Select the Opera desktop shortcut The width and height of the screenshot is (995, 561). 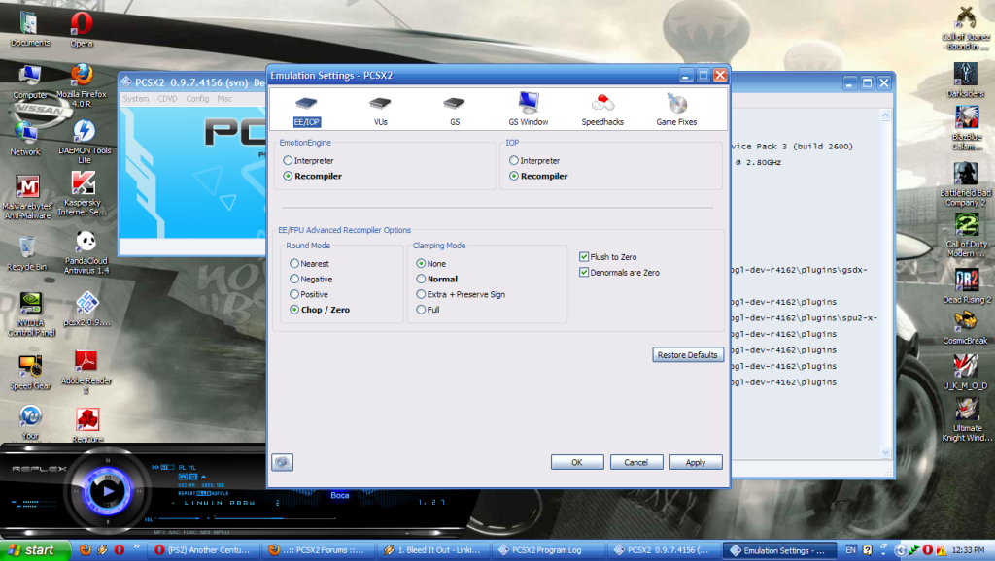pos(82,29)
